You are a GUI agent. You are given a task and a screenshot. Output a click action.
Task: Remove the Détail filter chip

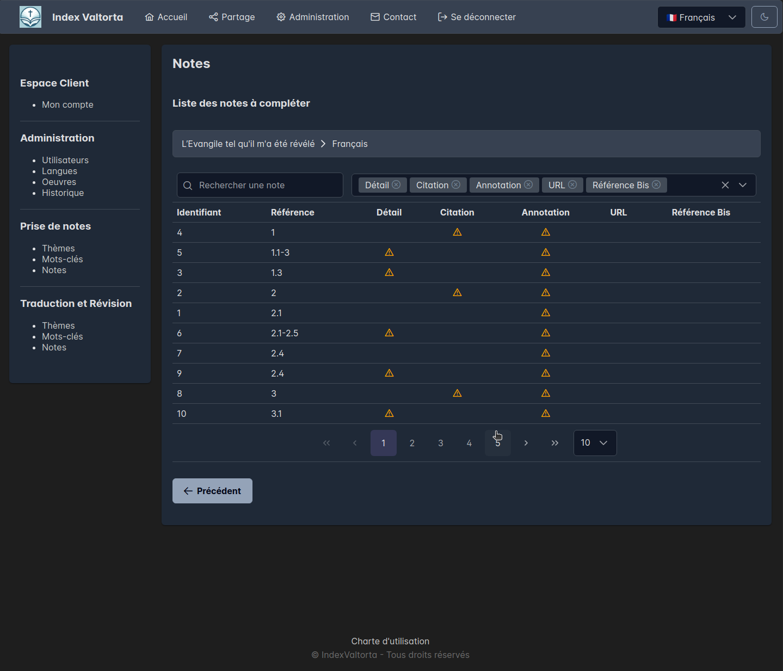point(396,185)
